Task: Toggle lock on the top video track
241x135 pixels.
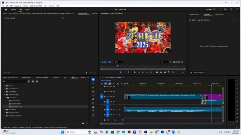Action: click(x=105, y=92)
